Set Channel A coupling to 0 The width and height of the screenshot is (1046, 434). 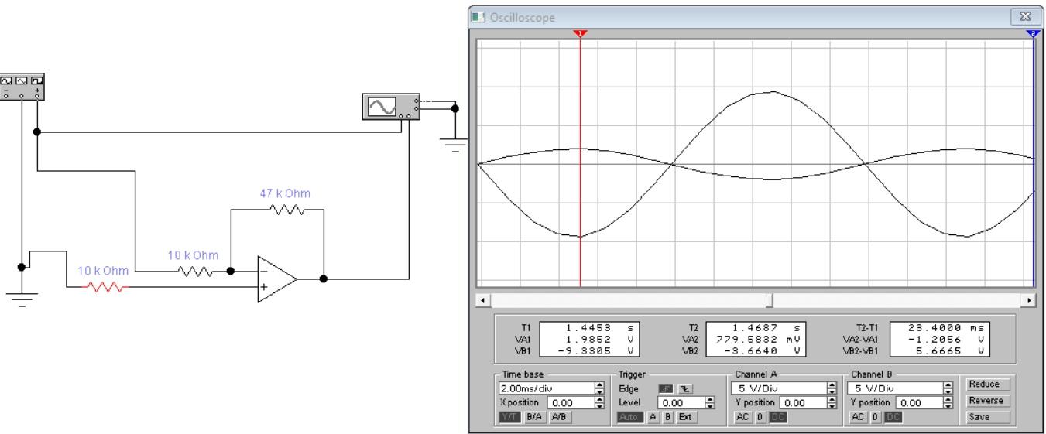760,417
